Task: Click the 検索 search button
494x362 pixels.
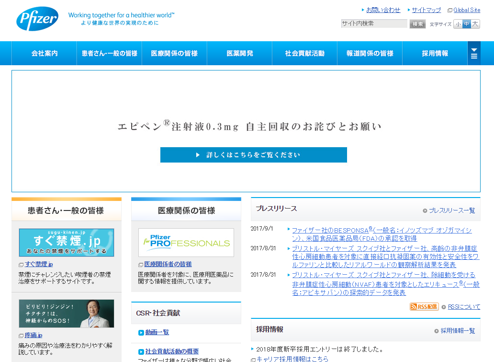Action: [x=417, y=24]
